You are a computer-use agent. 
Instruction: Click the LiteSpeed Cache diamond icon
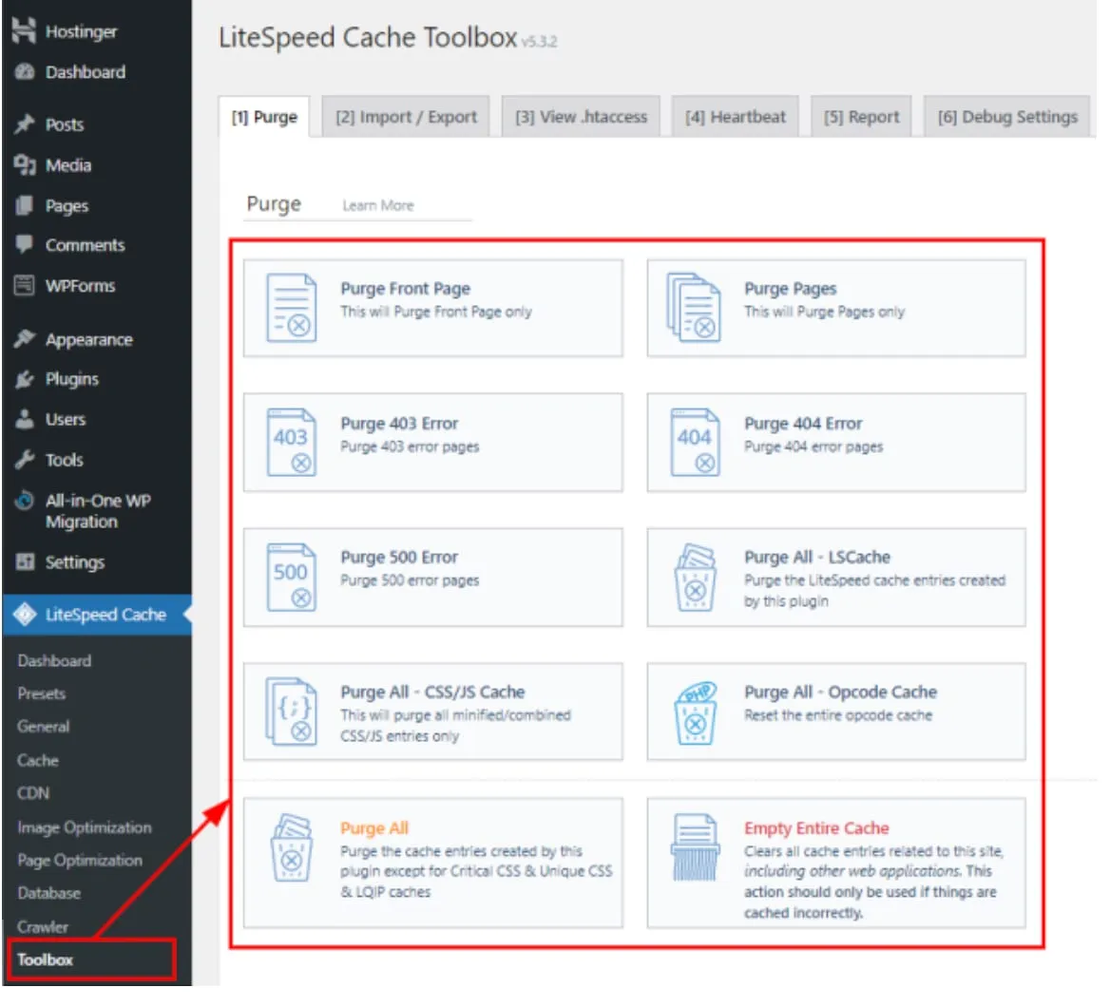[x=25, y=615]
